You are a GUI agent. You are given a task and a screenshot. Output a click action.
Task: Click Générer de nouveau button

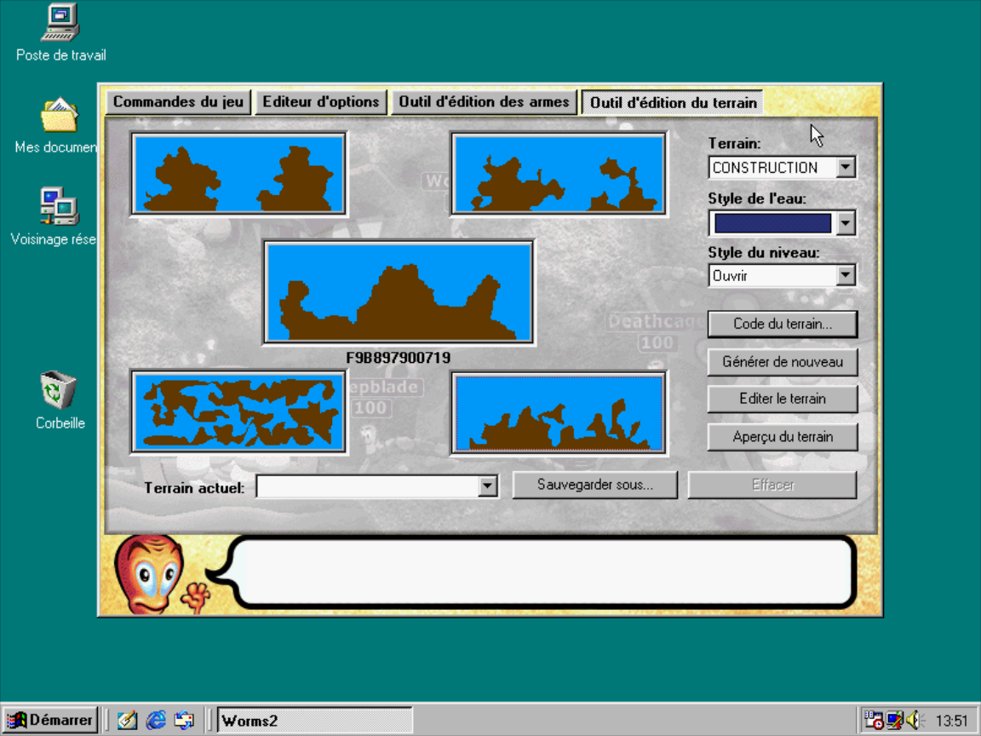click(782, 362)
